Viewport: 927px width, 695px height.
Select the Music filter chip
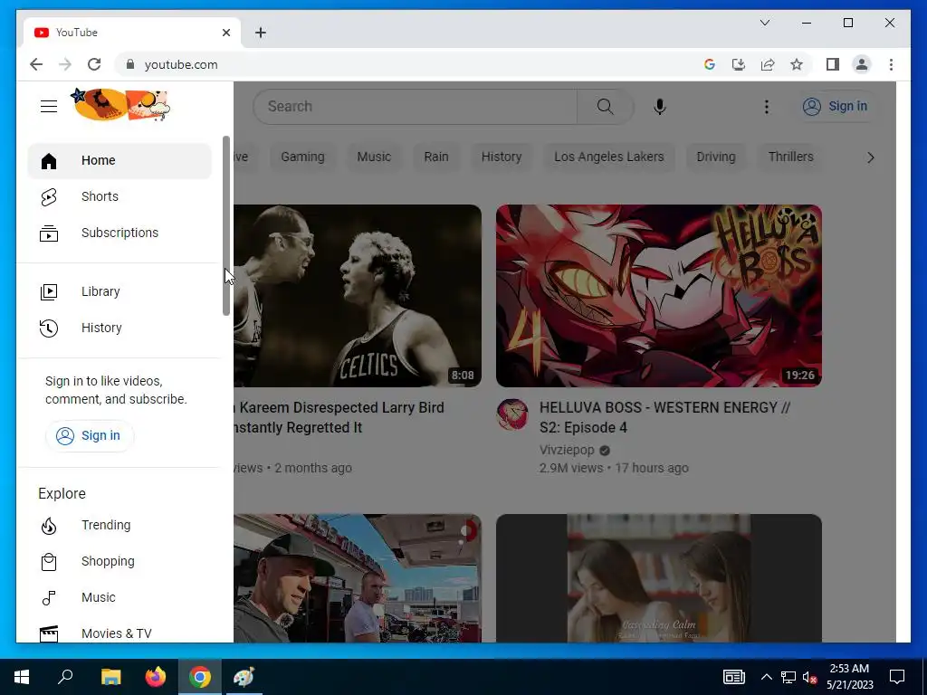point(374,157)
